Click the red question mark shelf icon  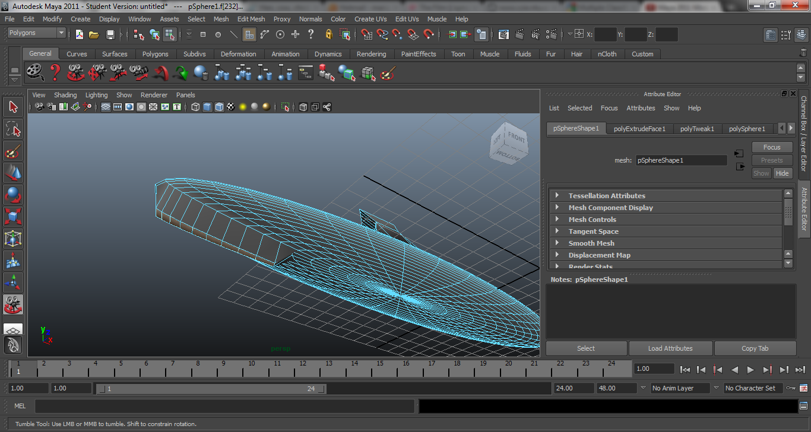click(x=55, y=73)
